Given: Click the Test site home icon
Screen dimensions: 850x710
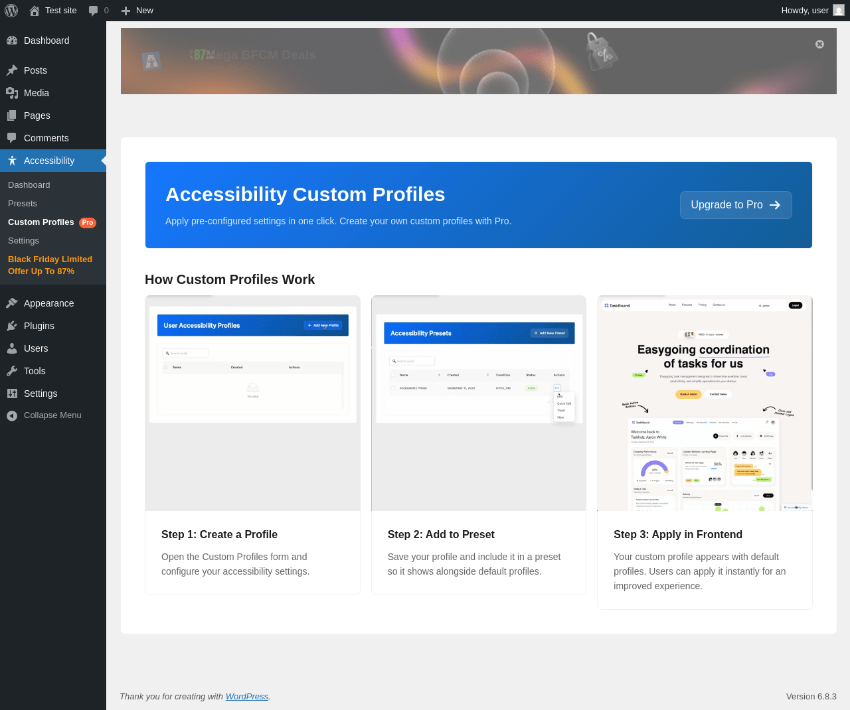Looking at the screenshot, I should point(35,11).
